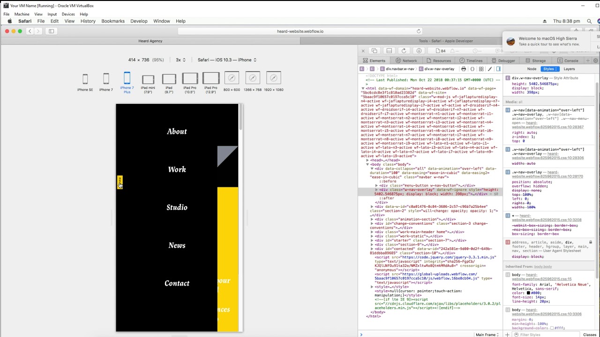The image size is (600, 337).
Task: Toggle the Safari sidebar button
Action: tap(51, 31)
